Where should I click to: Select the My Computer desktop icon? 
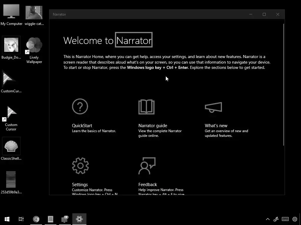(x=11, y=15)
